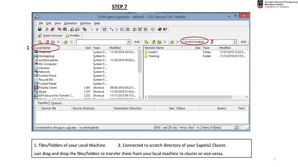Sort remote files by Remote Name header
298x167 pixels.
pyautogui.click(x=164, y=48)
